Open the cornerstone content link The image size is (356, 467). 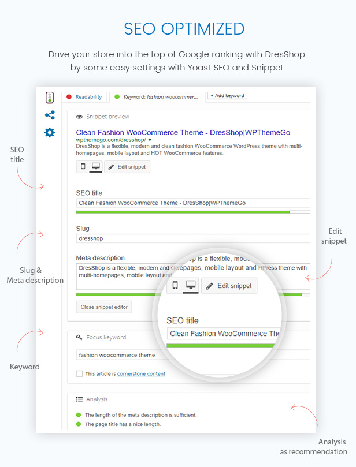click(x=141, y=374)
